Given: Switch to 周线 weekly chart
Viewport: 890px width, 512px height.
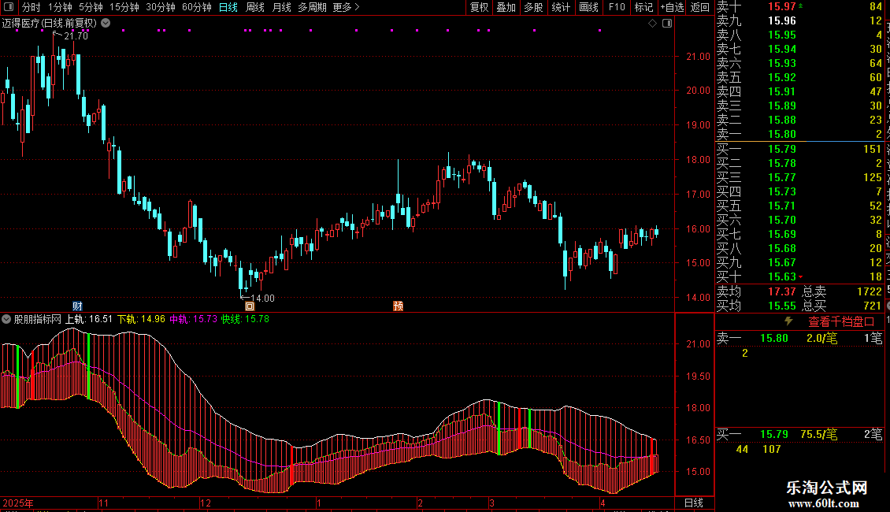Looking at the screenshot, I should click(x=255, y=7).
